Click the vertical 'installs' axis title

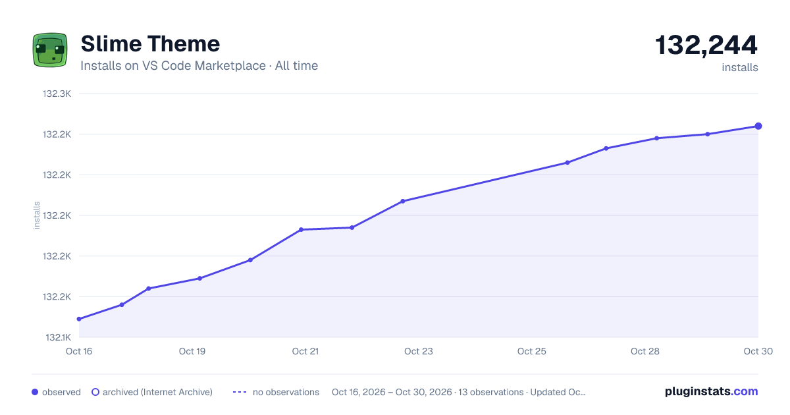click(37, 215)
